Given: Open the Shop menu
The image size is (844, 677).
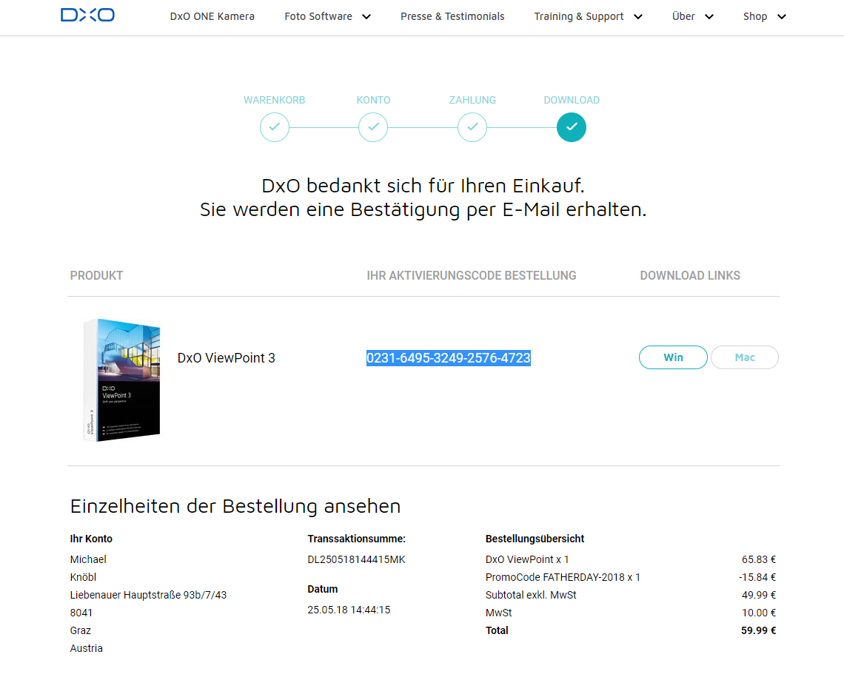Looking at the screenshot, I should coord(755,17).
